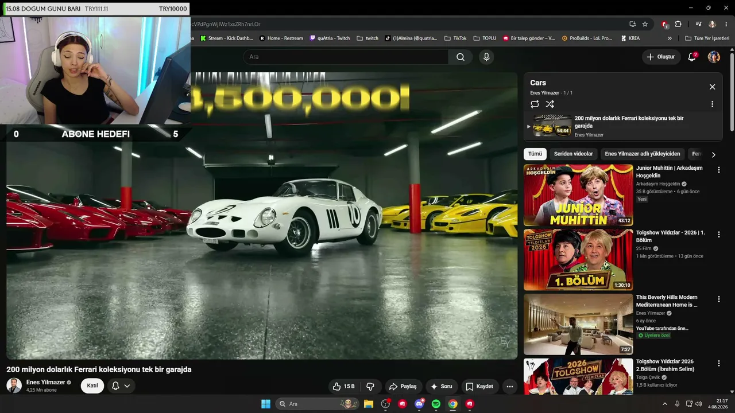Join the channel with Katıl button
This screenshot has width=735, height=413.
pyautogui.click(x=92, y=385)
